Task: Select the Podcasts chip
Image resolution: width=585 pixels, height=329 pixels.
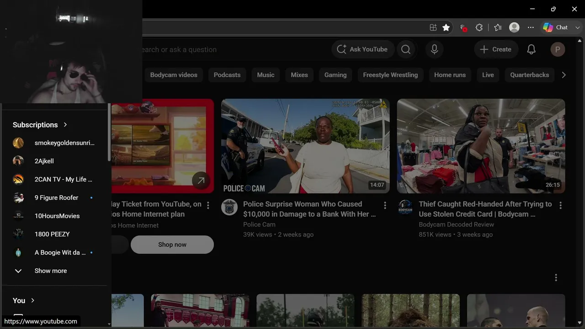Action: [227, 75]
